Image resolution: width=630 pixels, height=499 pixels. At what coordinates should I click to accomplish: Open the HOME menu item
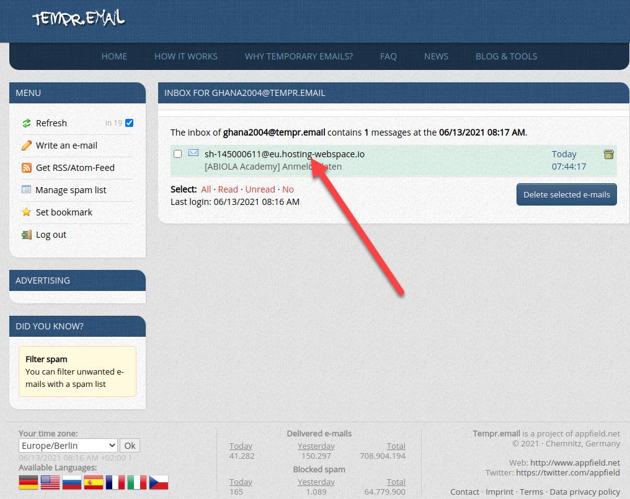pos(114,56)
